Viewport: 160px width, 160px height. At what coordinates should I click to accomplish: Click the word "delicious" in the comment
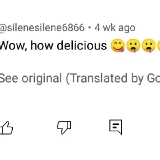[82, 45]
